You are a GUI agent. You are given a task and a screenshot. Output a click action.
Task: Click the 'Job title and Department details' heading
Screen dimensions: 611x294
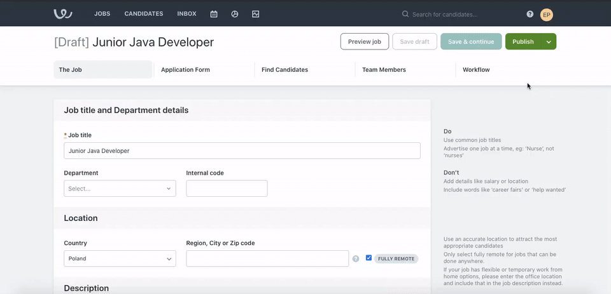126,110
